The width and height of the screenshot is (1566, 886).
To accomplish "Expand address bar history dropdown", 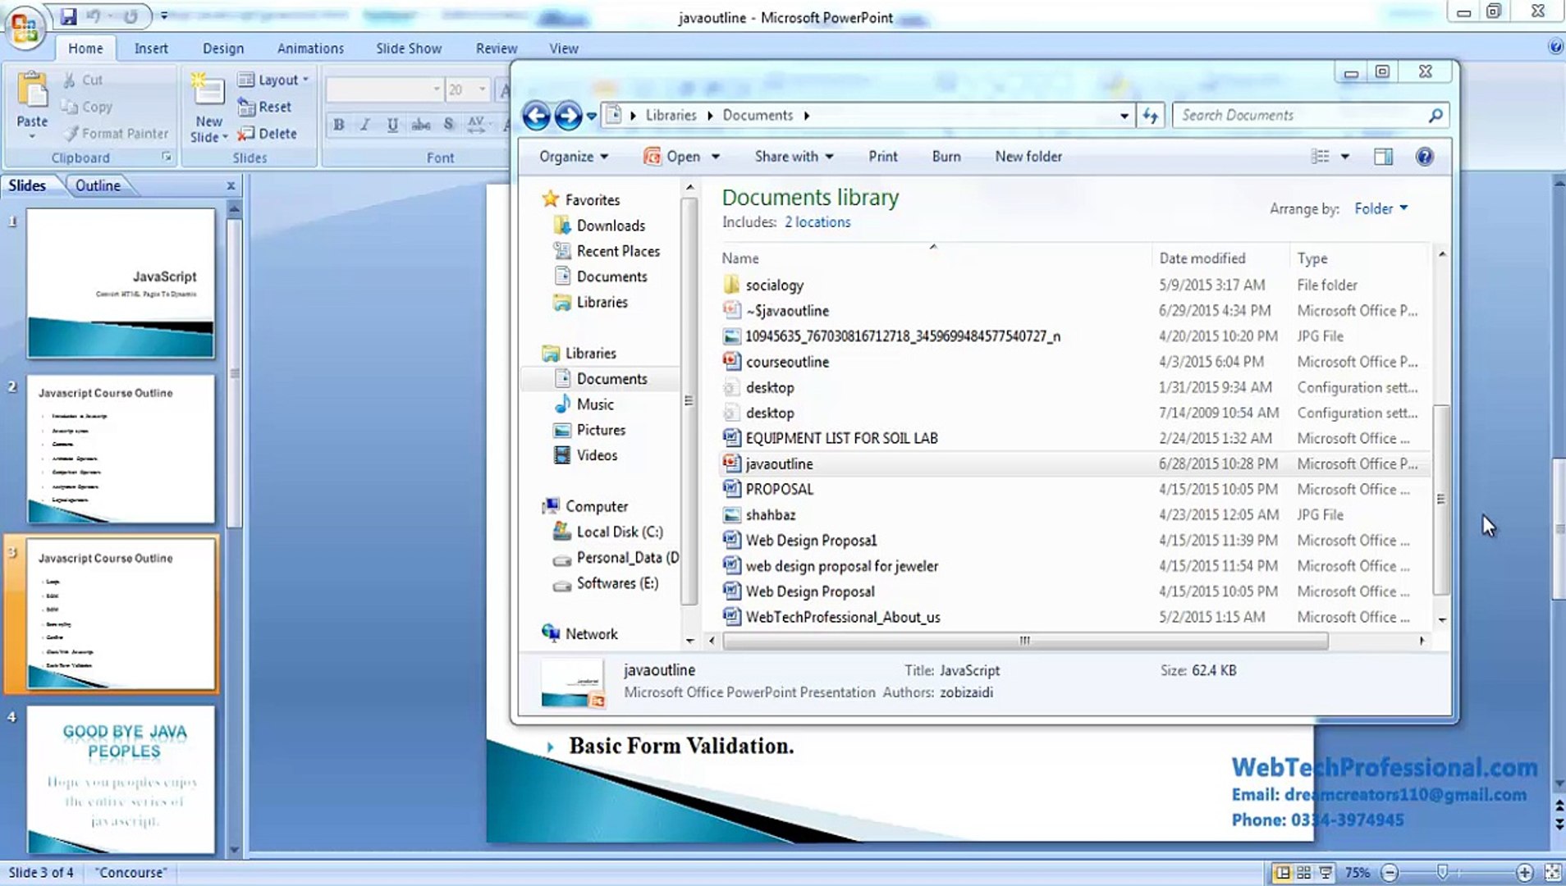I will (x=1124, y=116).
